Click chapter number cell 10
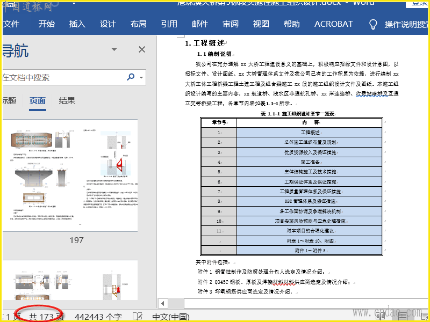This screenshot has width=430, height=322. click(x=219, y=221)
